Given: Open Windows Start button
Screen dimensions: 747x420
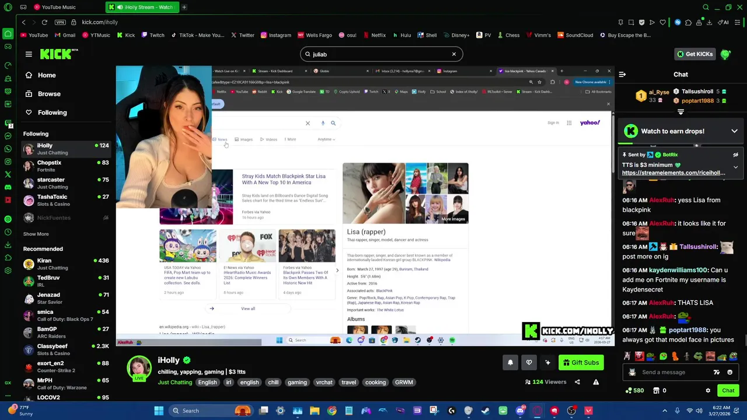Looking at the screenshot, I should point(158,411).
